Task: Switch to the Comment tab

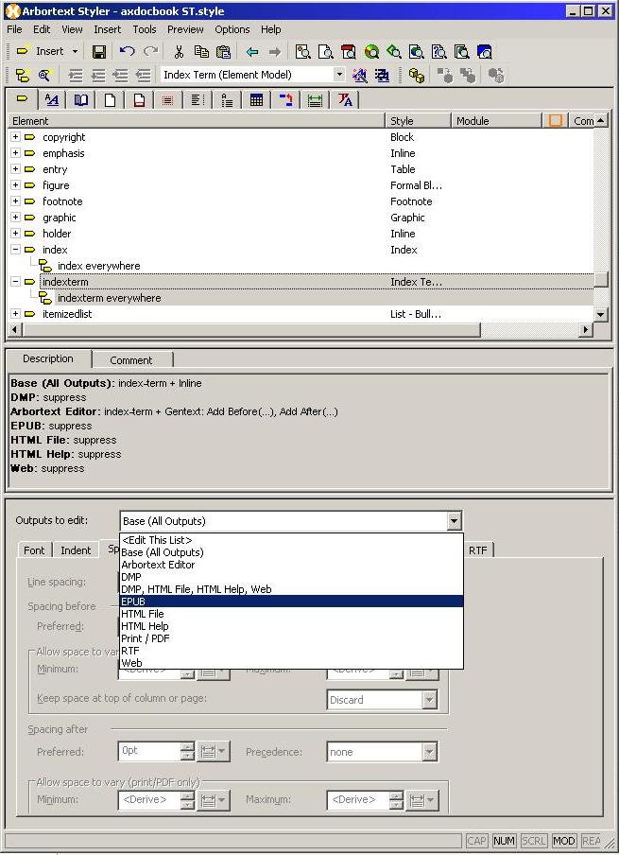Action: coord(130,360)
